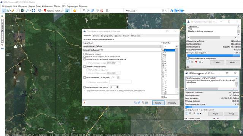Enable close after completion in completed download window
The image size is (243, 136).
tap(188, 58)
